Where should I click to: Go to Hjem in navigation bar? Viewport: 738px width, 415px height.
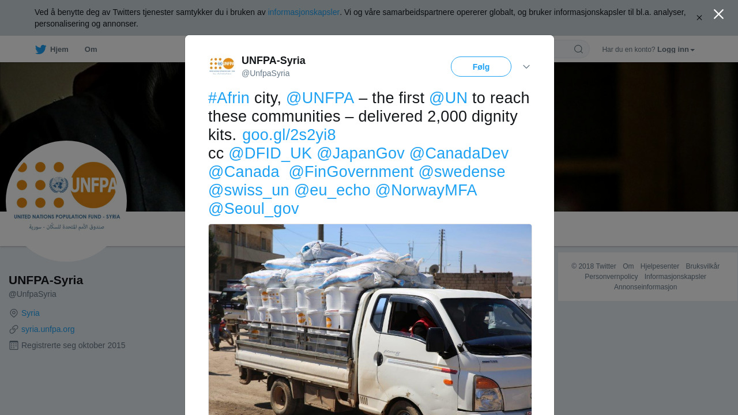[59, 50]
